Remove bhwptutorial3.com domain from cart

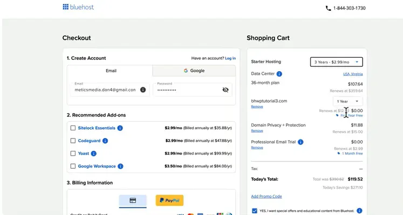(x=257, y=107)
